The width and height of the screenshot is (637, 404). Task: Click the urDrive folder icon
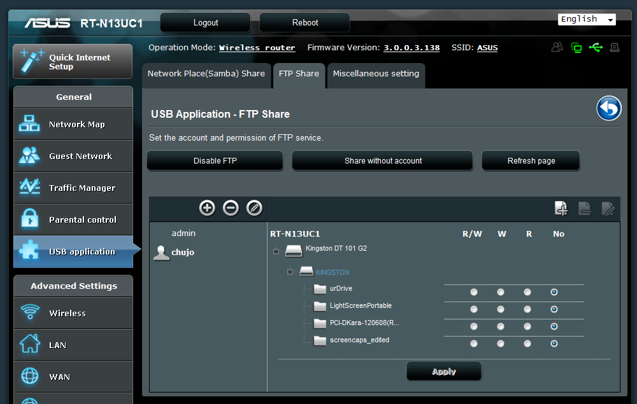click(x=320, y=289)
